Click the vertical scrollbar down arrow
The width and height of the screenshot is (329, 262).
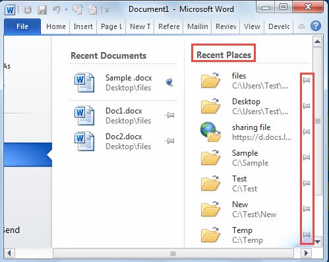(x=318, y=242)
